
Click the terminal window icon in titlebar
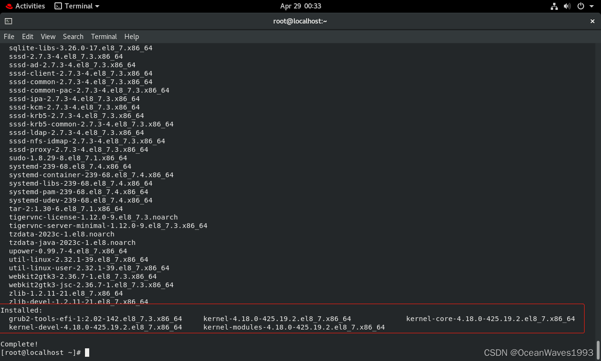point(8,21)
